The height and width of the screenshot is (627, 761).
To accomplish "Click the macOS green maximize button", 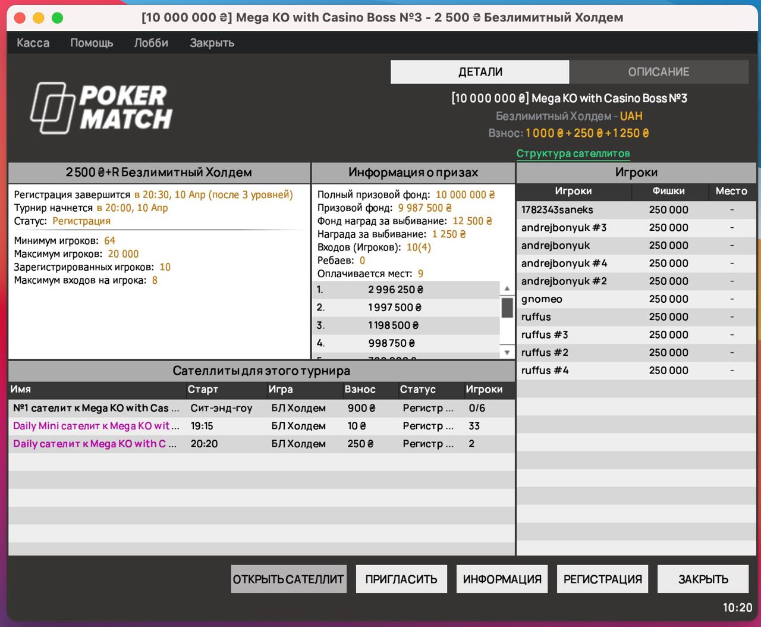I will [x=58, y=18].
